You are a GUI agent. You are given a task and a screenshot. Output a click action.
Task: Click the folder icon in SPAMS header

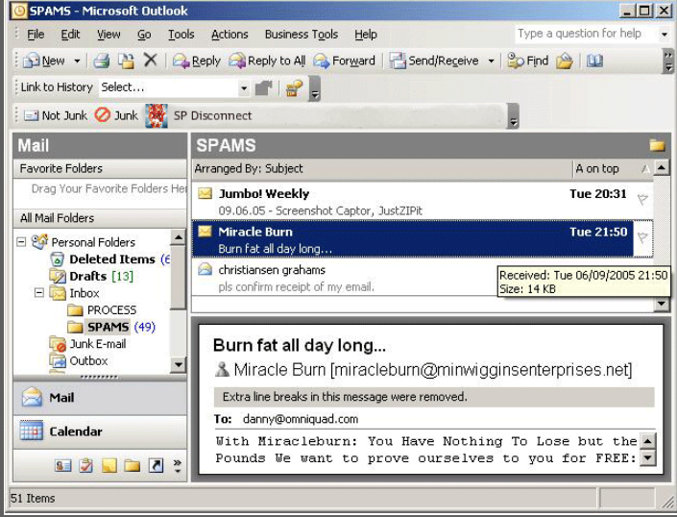point(657,145)
